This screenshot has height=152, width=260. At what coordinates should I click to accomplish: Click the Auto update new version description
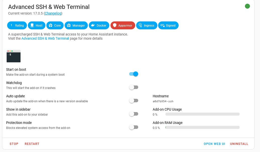pos(47,101)
